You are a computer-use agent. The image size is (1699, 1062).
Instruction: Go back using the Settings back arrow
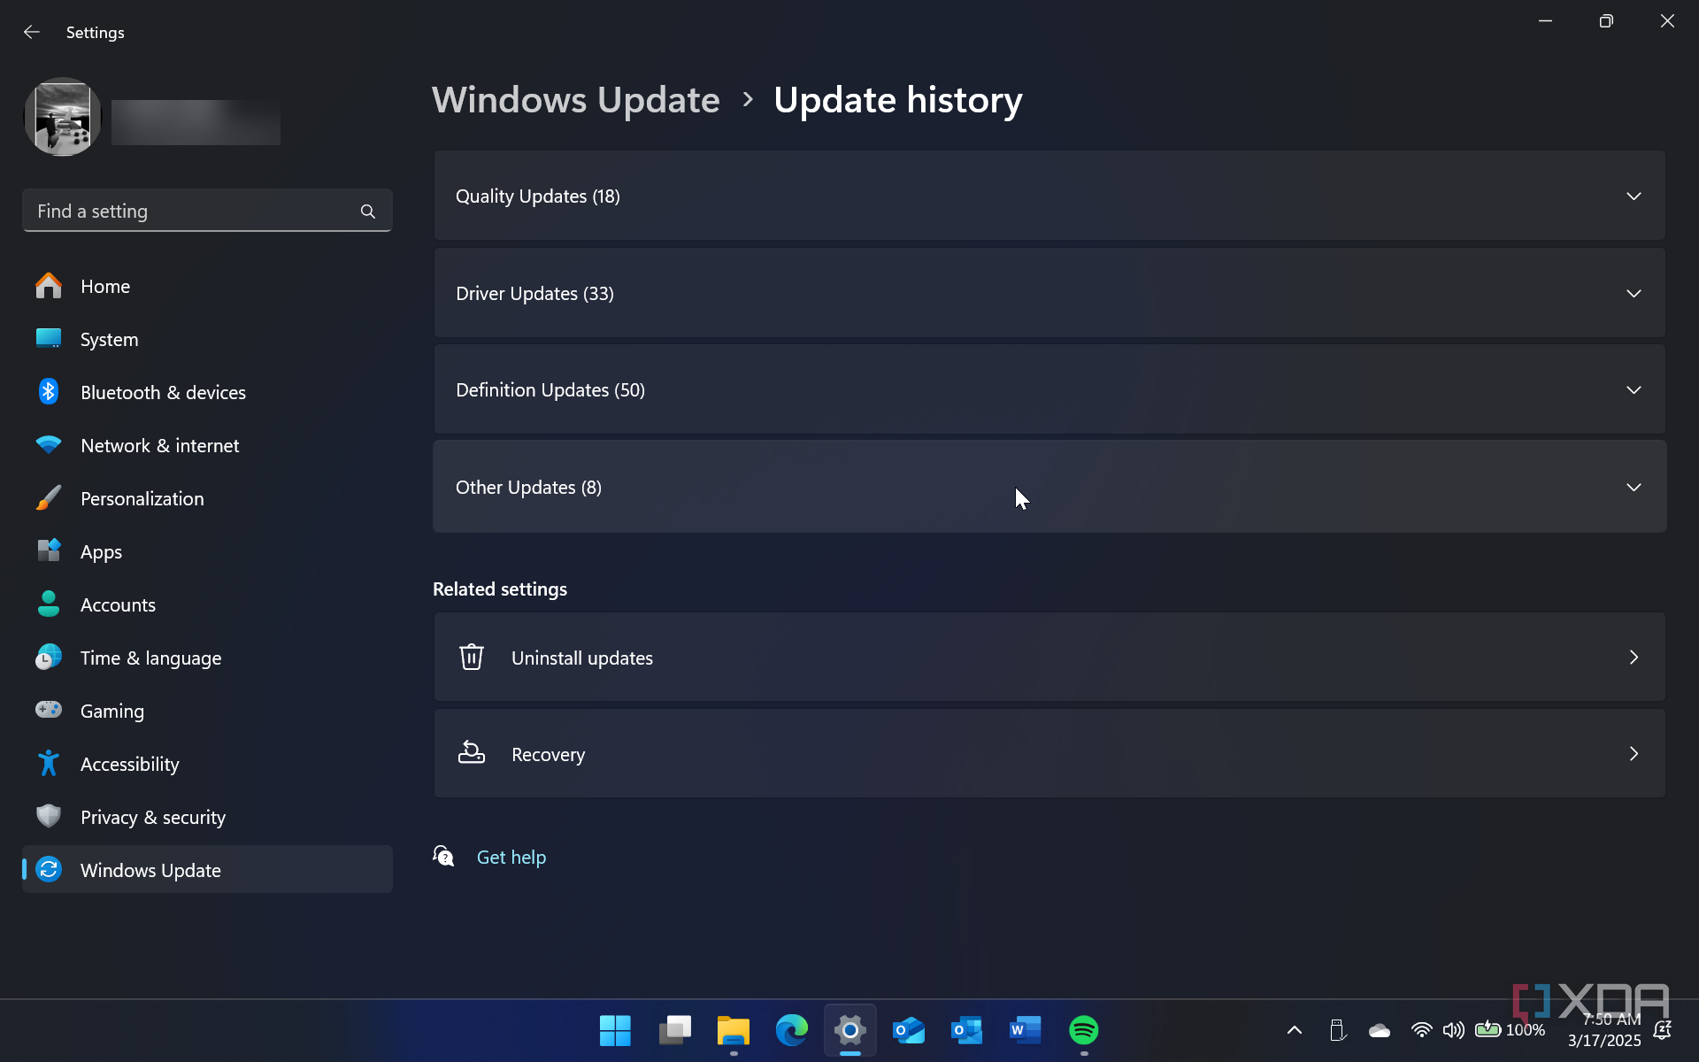pyautogui.click(x=32, y=32)
